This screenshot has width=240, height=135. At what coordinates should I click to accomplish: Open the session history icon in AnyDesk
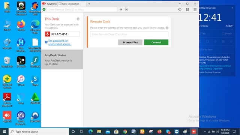click(x=180, y=9)
